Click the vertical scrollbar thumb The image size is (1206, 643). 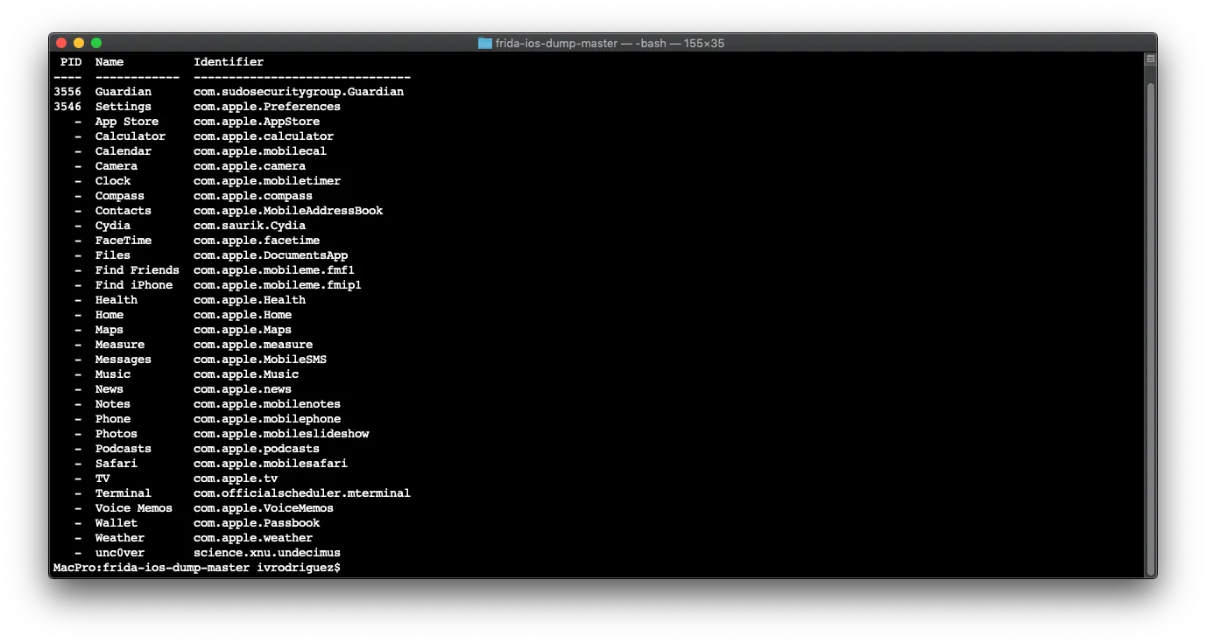click(1151, 326)
